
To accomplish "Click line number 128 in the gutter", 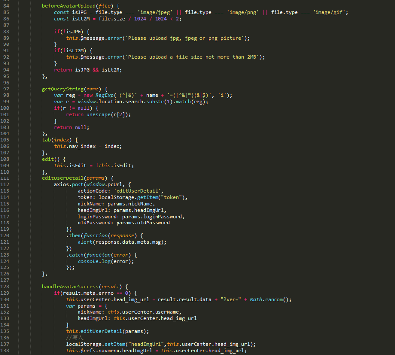I will pos(6,286).
